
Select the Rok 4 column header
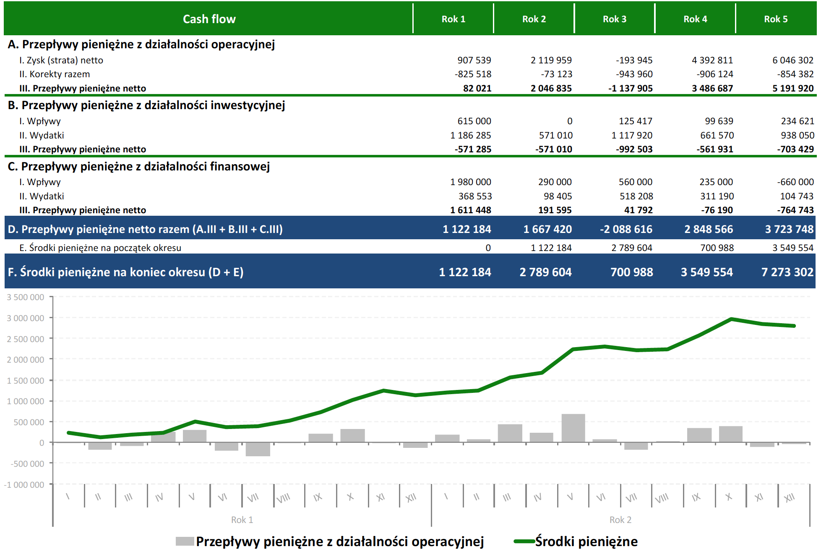(x=695, y=19)
